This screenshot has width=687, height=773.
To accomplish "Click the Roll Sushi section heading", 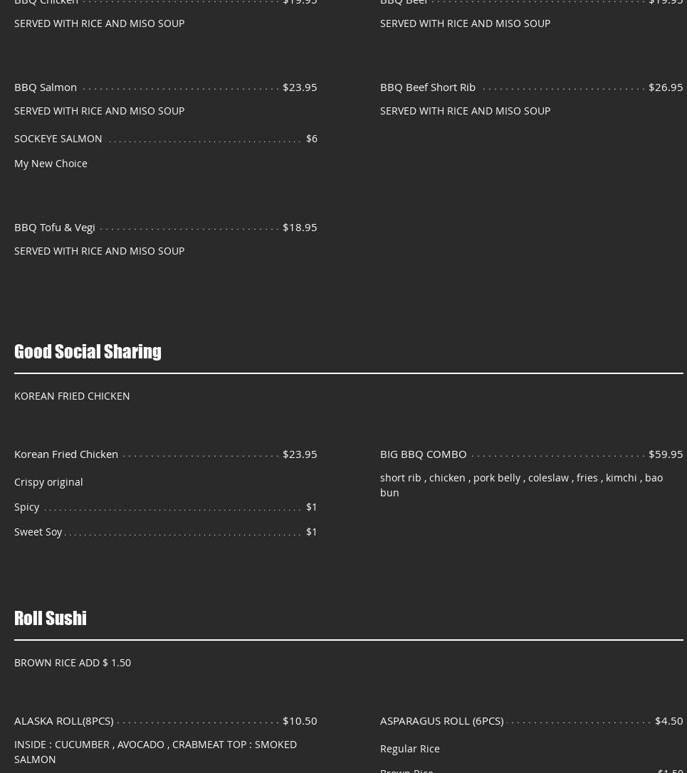I will click(51, 618).
